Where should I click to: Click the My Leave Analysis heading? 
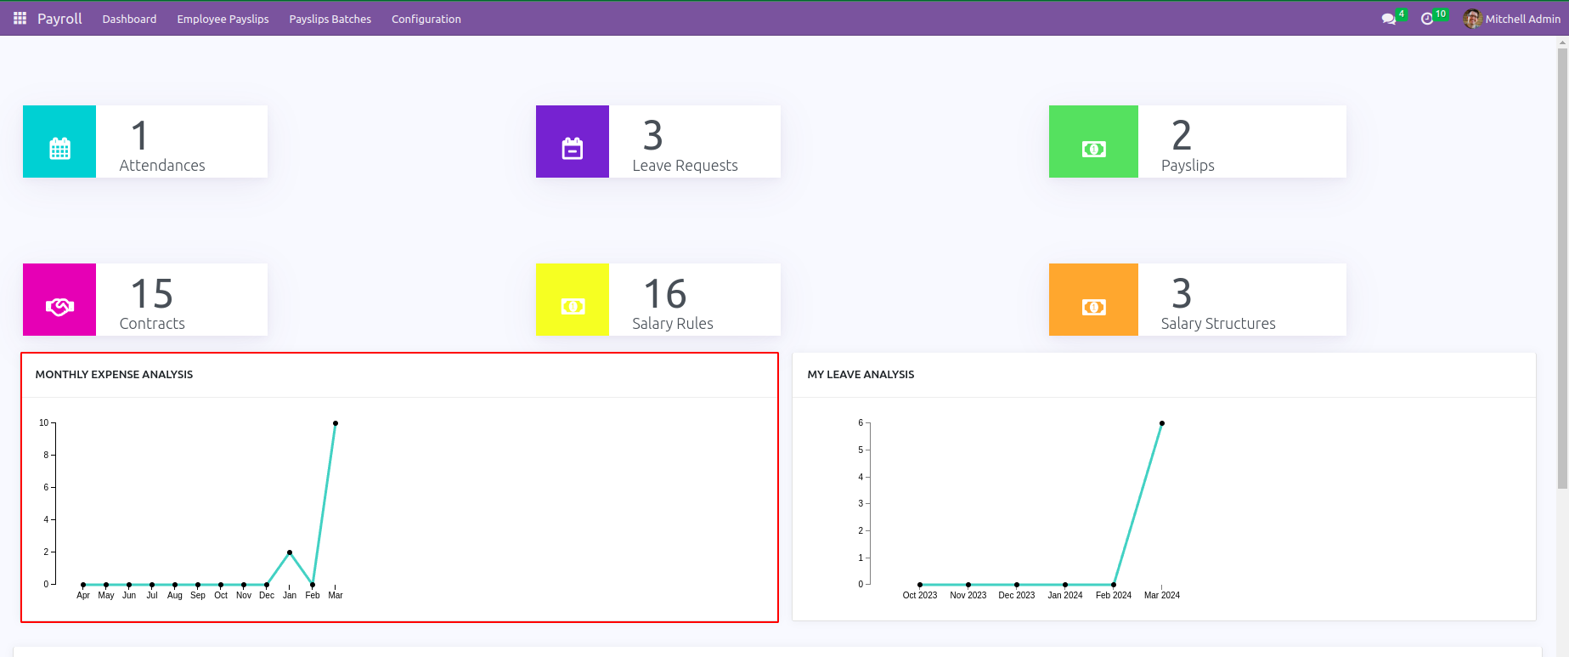(x=861, y=375)
